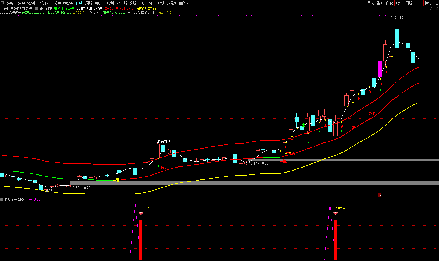Screen dimensions: 439x261
Task: Select the 60分钟 period tab
Action: (68, 3)
